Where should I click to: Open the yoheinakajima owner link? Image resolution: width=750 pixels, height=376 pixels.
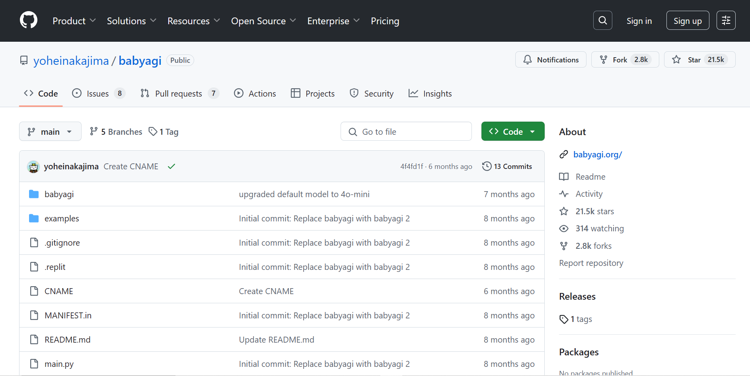(x=71, y=60)
